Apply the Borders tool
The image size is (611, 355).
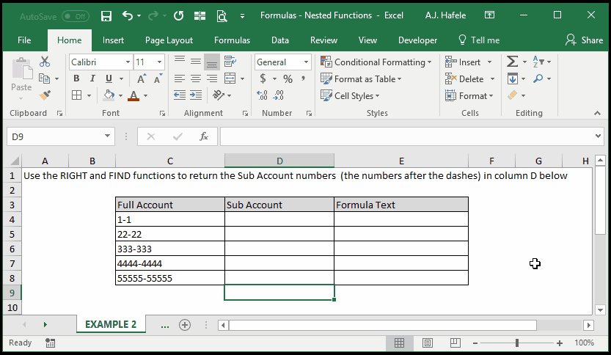click(x=77, y=95)
